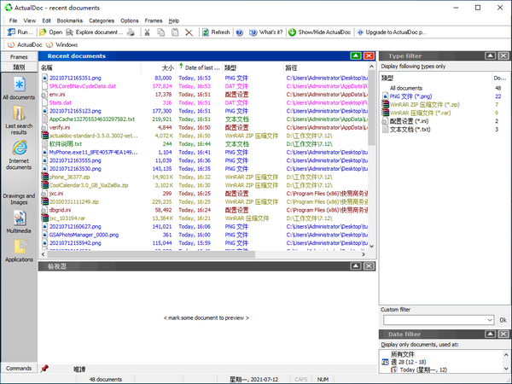
Task: Filter by PNG file type
Action: pyautogui.click(x=410, y=96)
